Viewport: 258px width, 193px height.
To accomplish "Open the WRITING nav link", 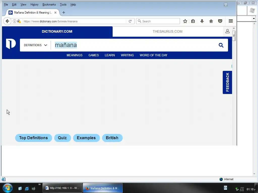I will [x=127, y=55].
